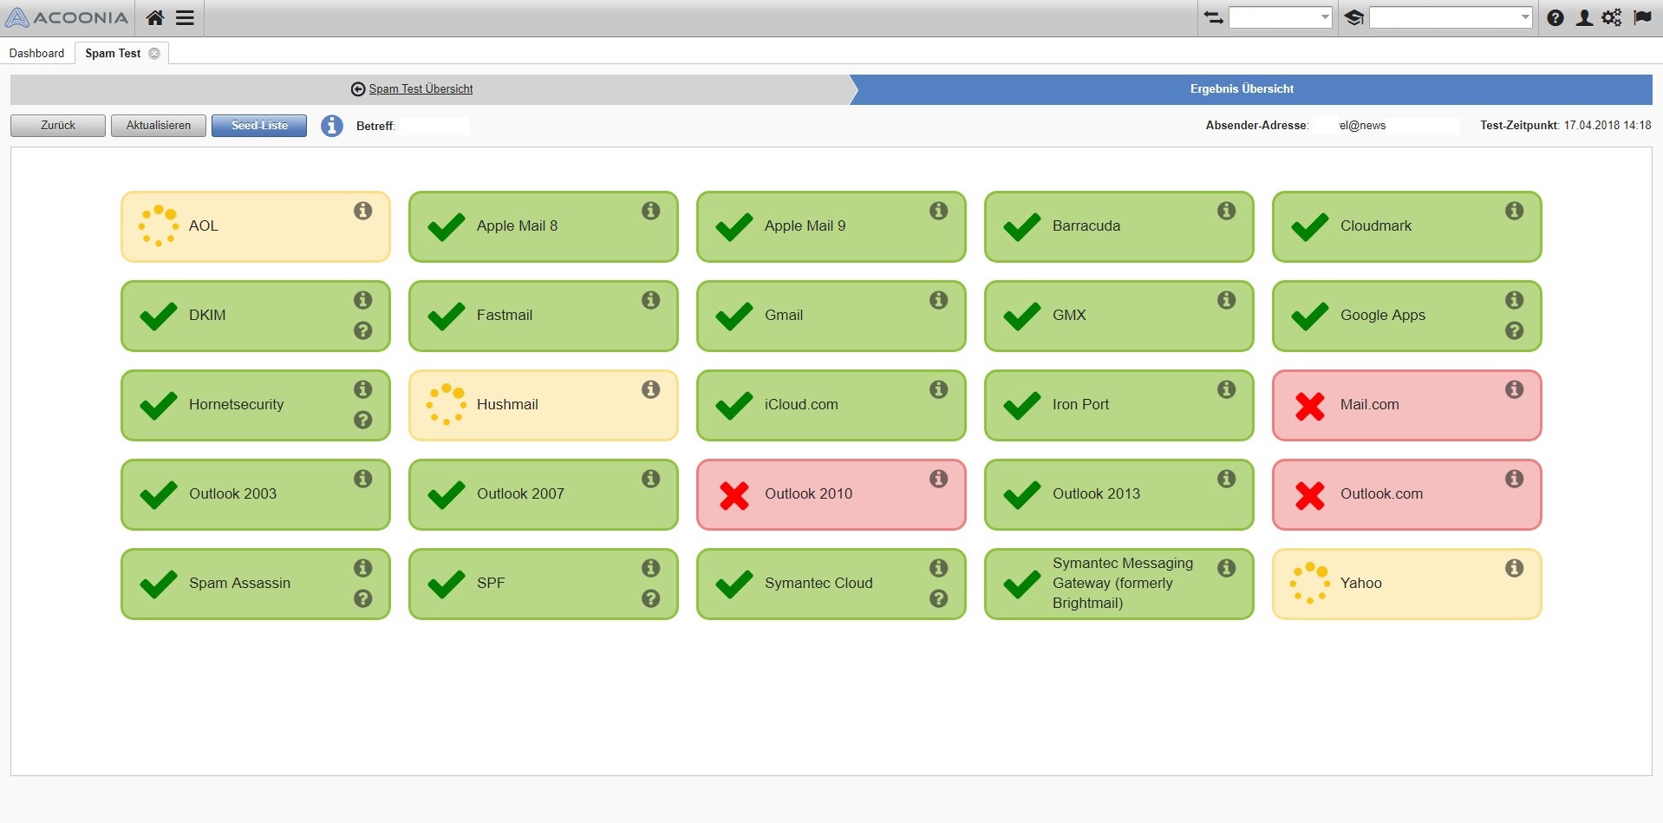This screenshot has width=1663, height=823.
Task: Show info for the Gmail card
Action: click(939, 300)
